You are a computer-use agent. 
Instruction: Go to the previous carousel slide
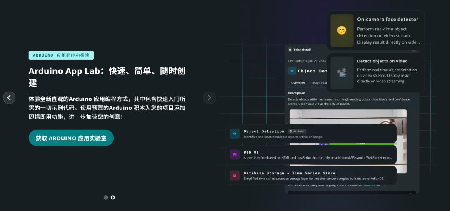[9, 98]
